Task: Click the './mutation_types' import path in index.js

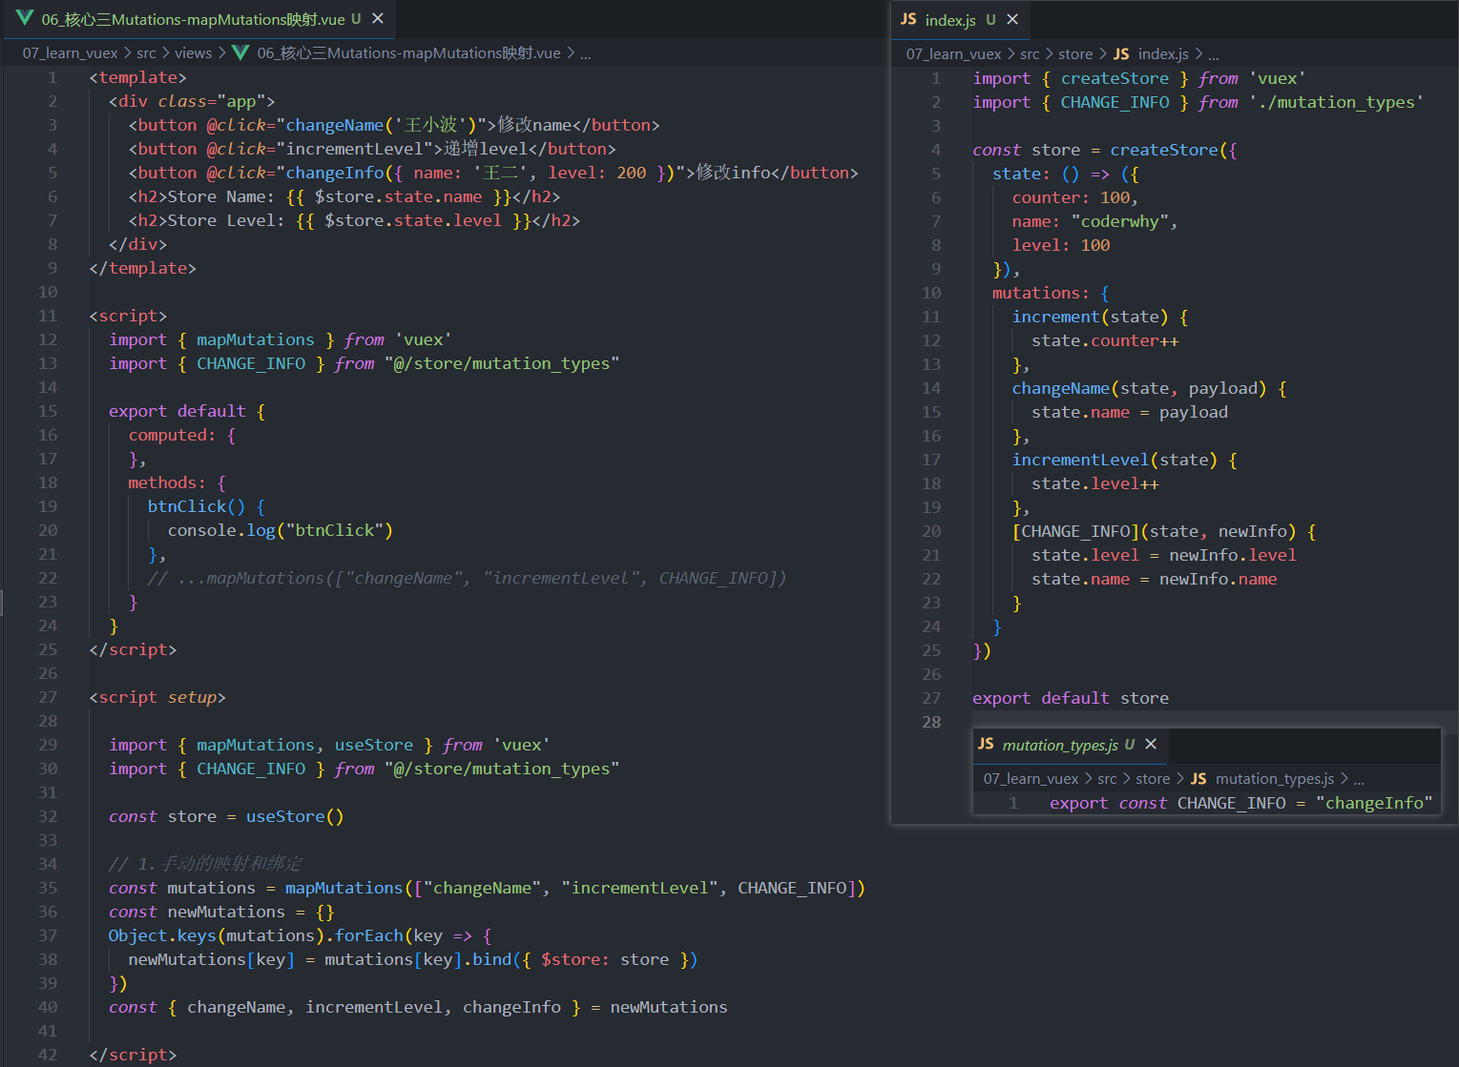Action: coord(1336,102)
